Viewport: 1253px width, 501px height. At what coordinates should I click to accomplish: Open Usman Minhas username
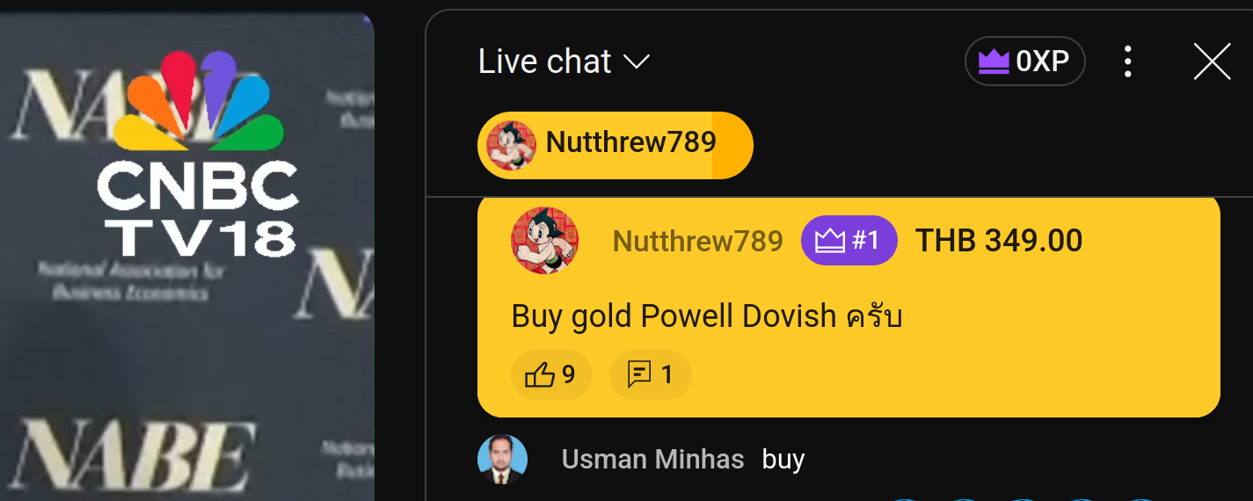click(x=652, y=460)
